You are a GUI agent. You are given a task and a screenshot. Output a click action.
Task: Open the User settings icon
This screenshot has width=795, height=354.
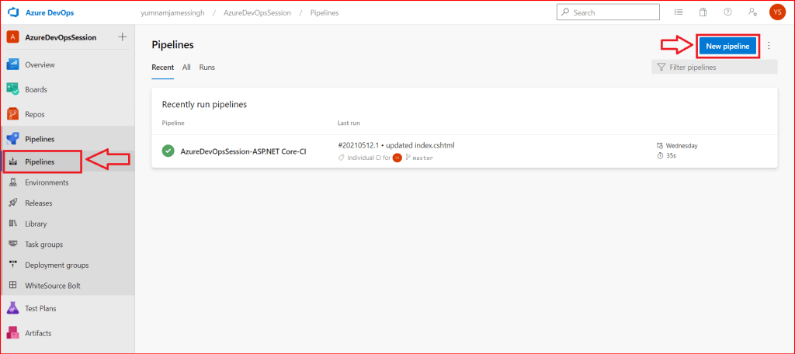[x=752, y=12]
